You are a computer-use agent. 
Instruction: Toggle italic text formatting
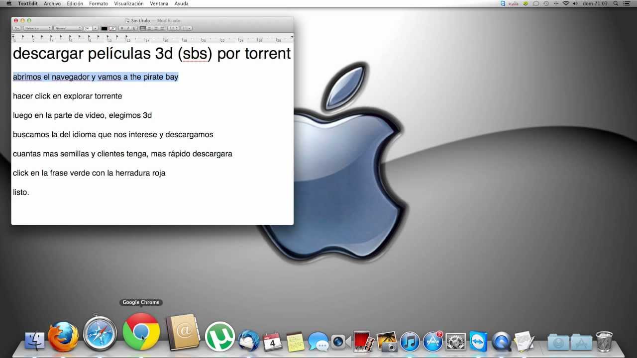coord(128,28)
